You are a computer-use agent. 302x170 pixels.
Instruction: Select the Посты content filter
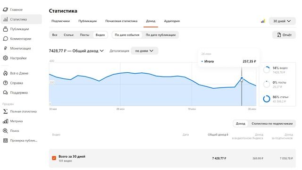tap(84, 35)
